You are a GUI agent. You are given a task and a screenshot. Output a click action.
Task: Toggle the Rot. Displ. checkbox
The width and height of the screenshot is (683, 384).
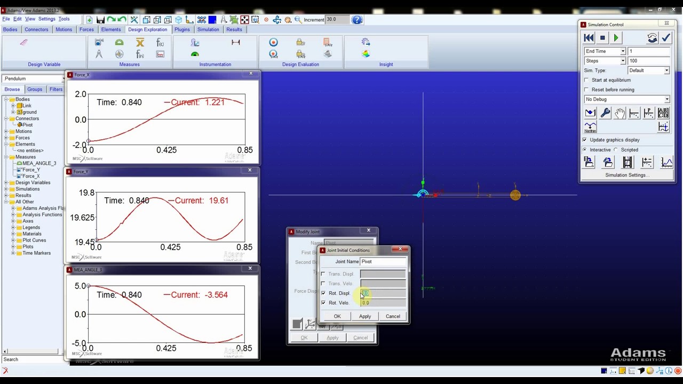(323, 293)
